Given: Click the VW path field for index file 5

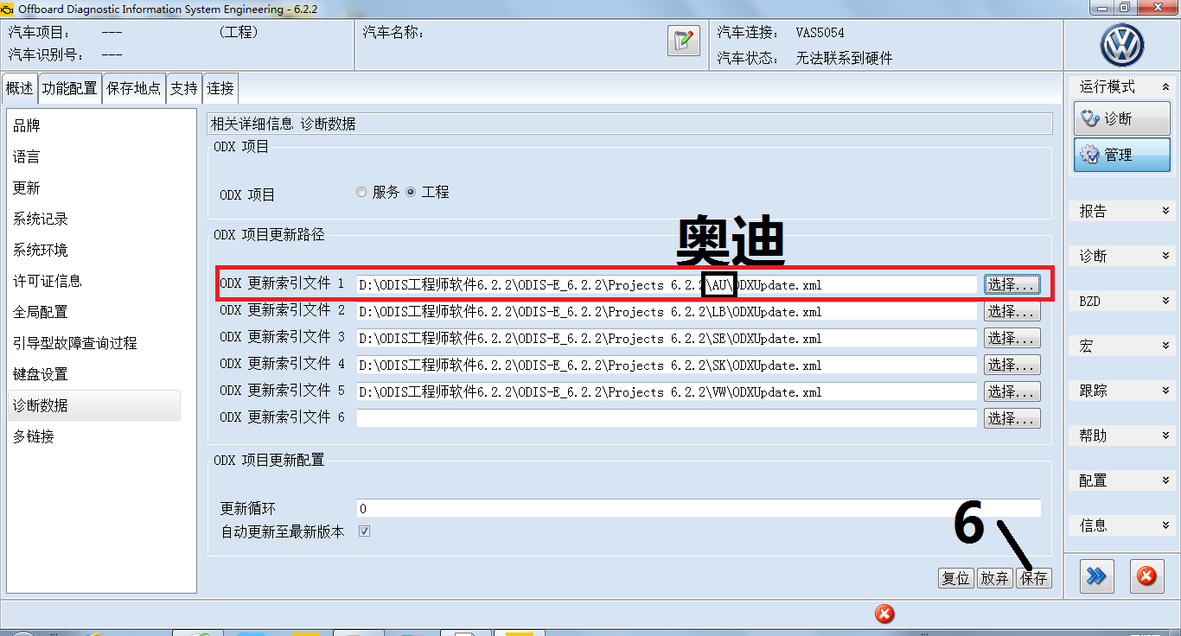Looking at the screenshot, I should pyautogui.click(x=667, y=392).
